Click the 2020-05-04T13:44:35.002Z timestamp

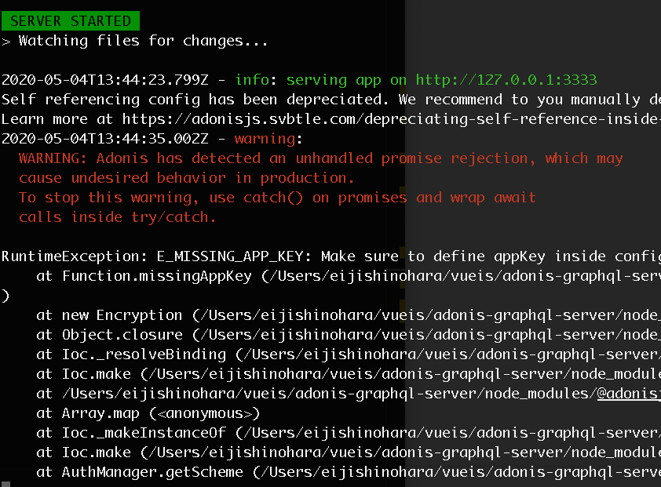(x=105, y=139)
